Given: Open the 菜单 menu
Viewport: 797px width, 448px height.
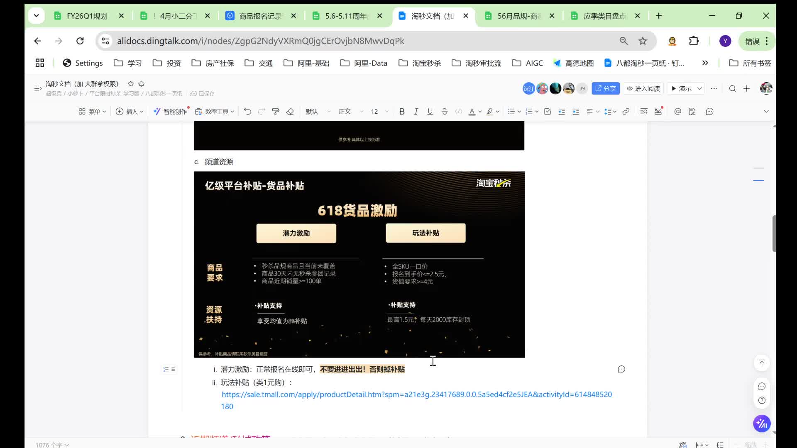Looking at the screenshot, I should click(92, 111).
